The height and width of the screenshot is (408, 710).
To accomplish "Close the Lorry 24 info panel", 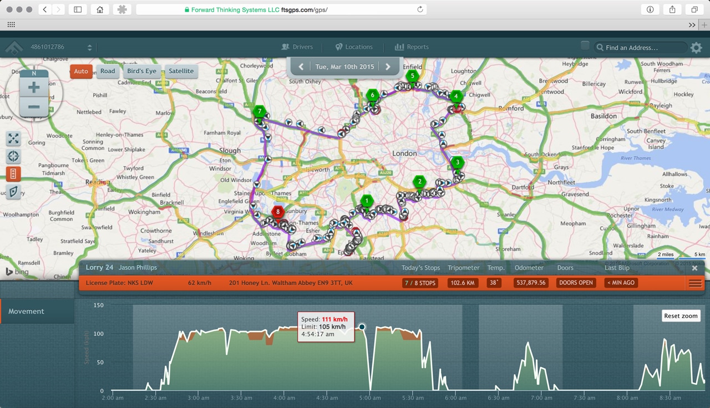I will (x=694, y=268).
